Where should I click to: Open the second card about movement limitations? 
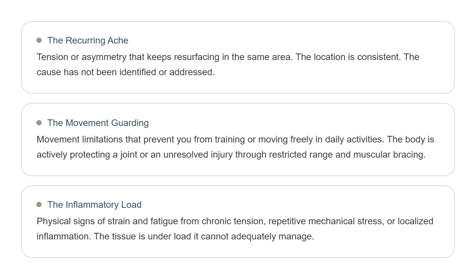238,139
